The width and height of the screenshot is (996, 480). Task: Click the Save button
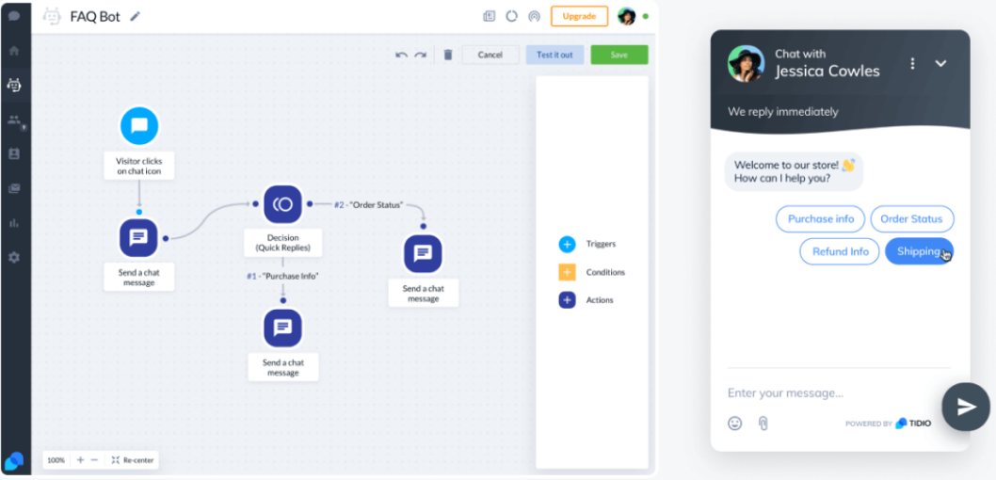[x=618, y=55]
